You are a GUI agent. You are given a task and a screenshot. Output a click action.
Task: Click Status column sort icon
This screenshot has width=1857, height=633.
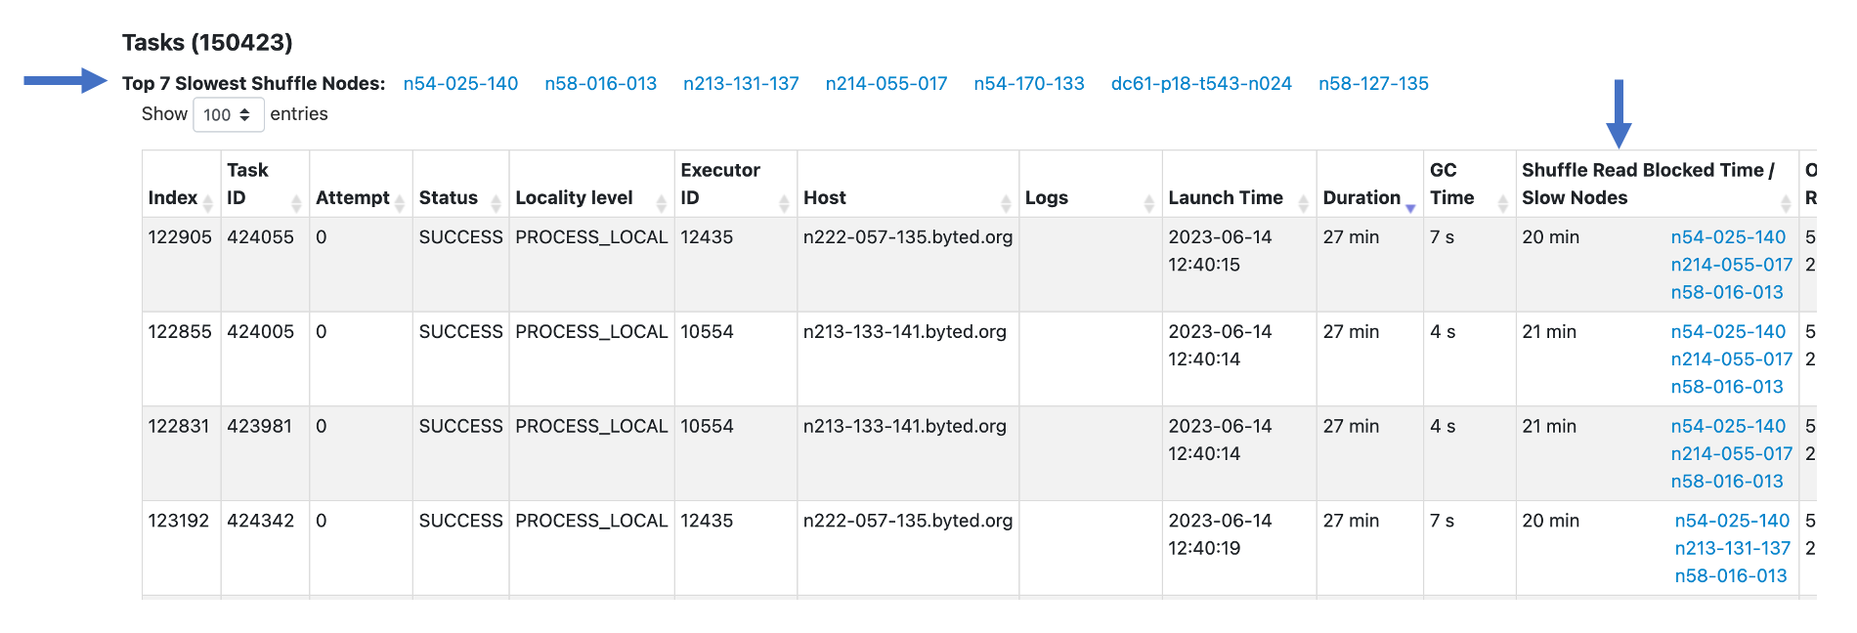tap(496, 203)
